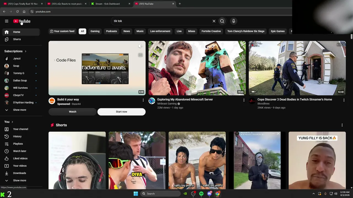Open options menu for the Build it your way ad
The height and width of the screenshot is (198, 353).
[x=143, y=100]
